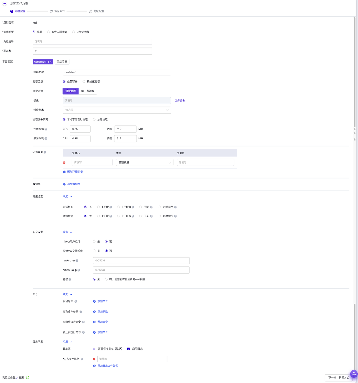
Task: Collapse the 健康检查 section
Action: (67, 196)
